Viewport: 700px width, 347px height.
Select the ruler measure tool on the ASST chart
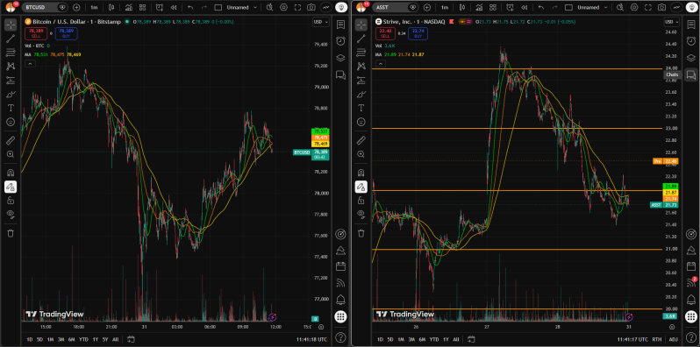tap(361, 141)
